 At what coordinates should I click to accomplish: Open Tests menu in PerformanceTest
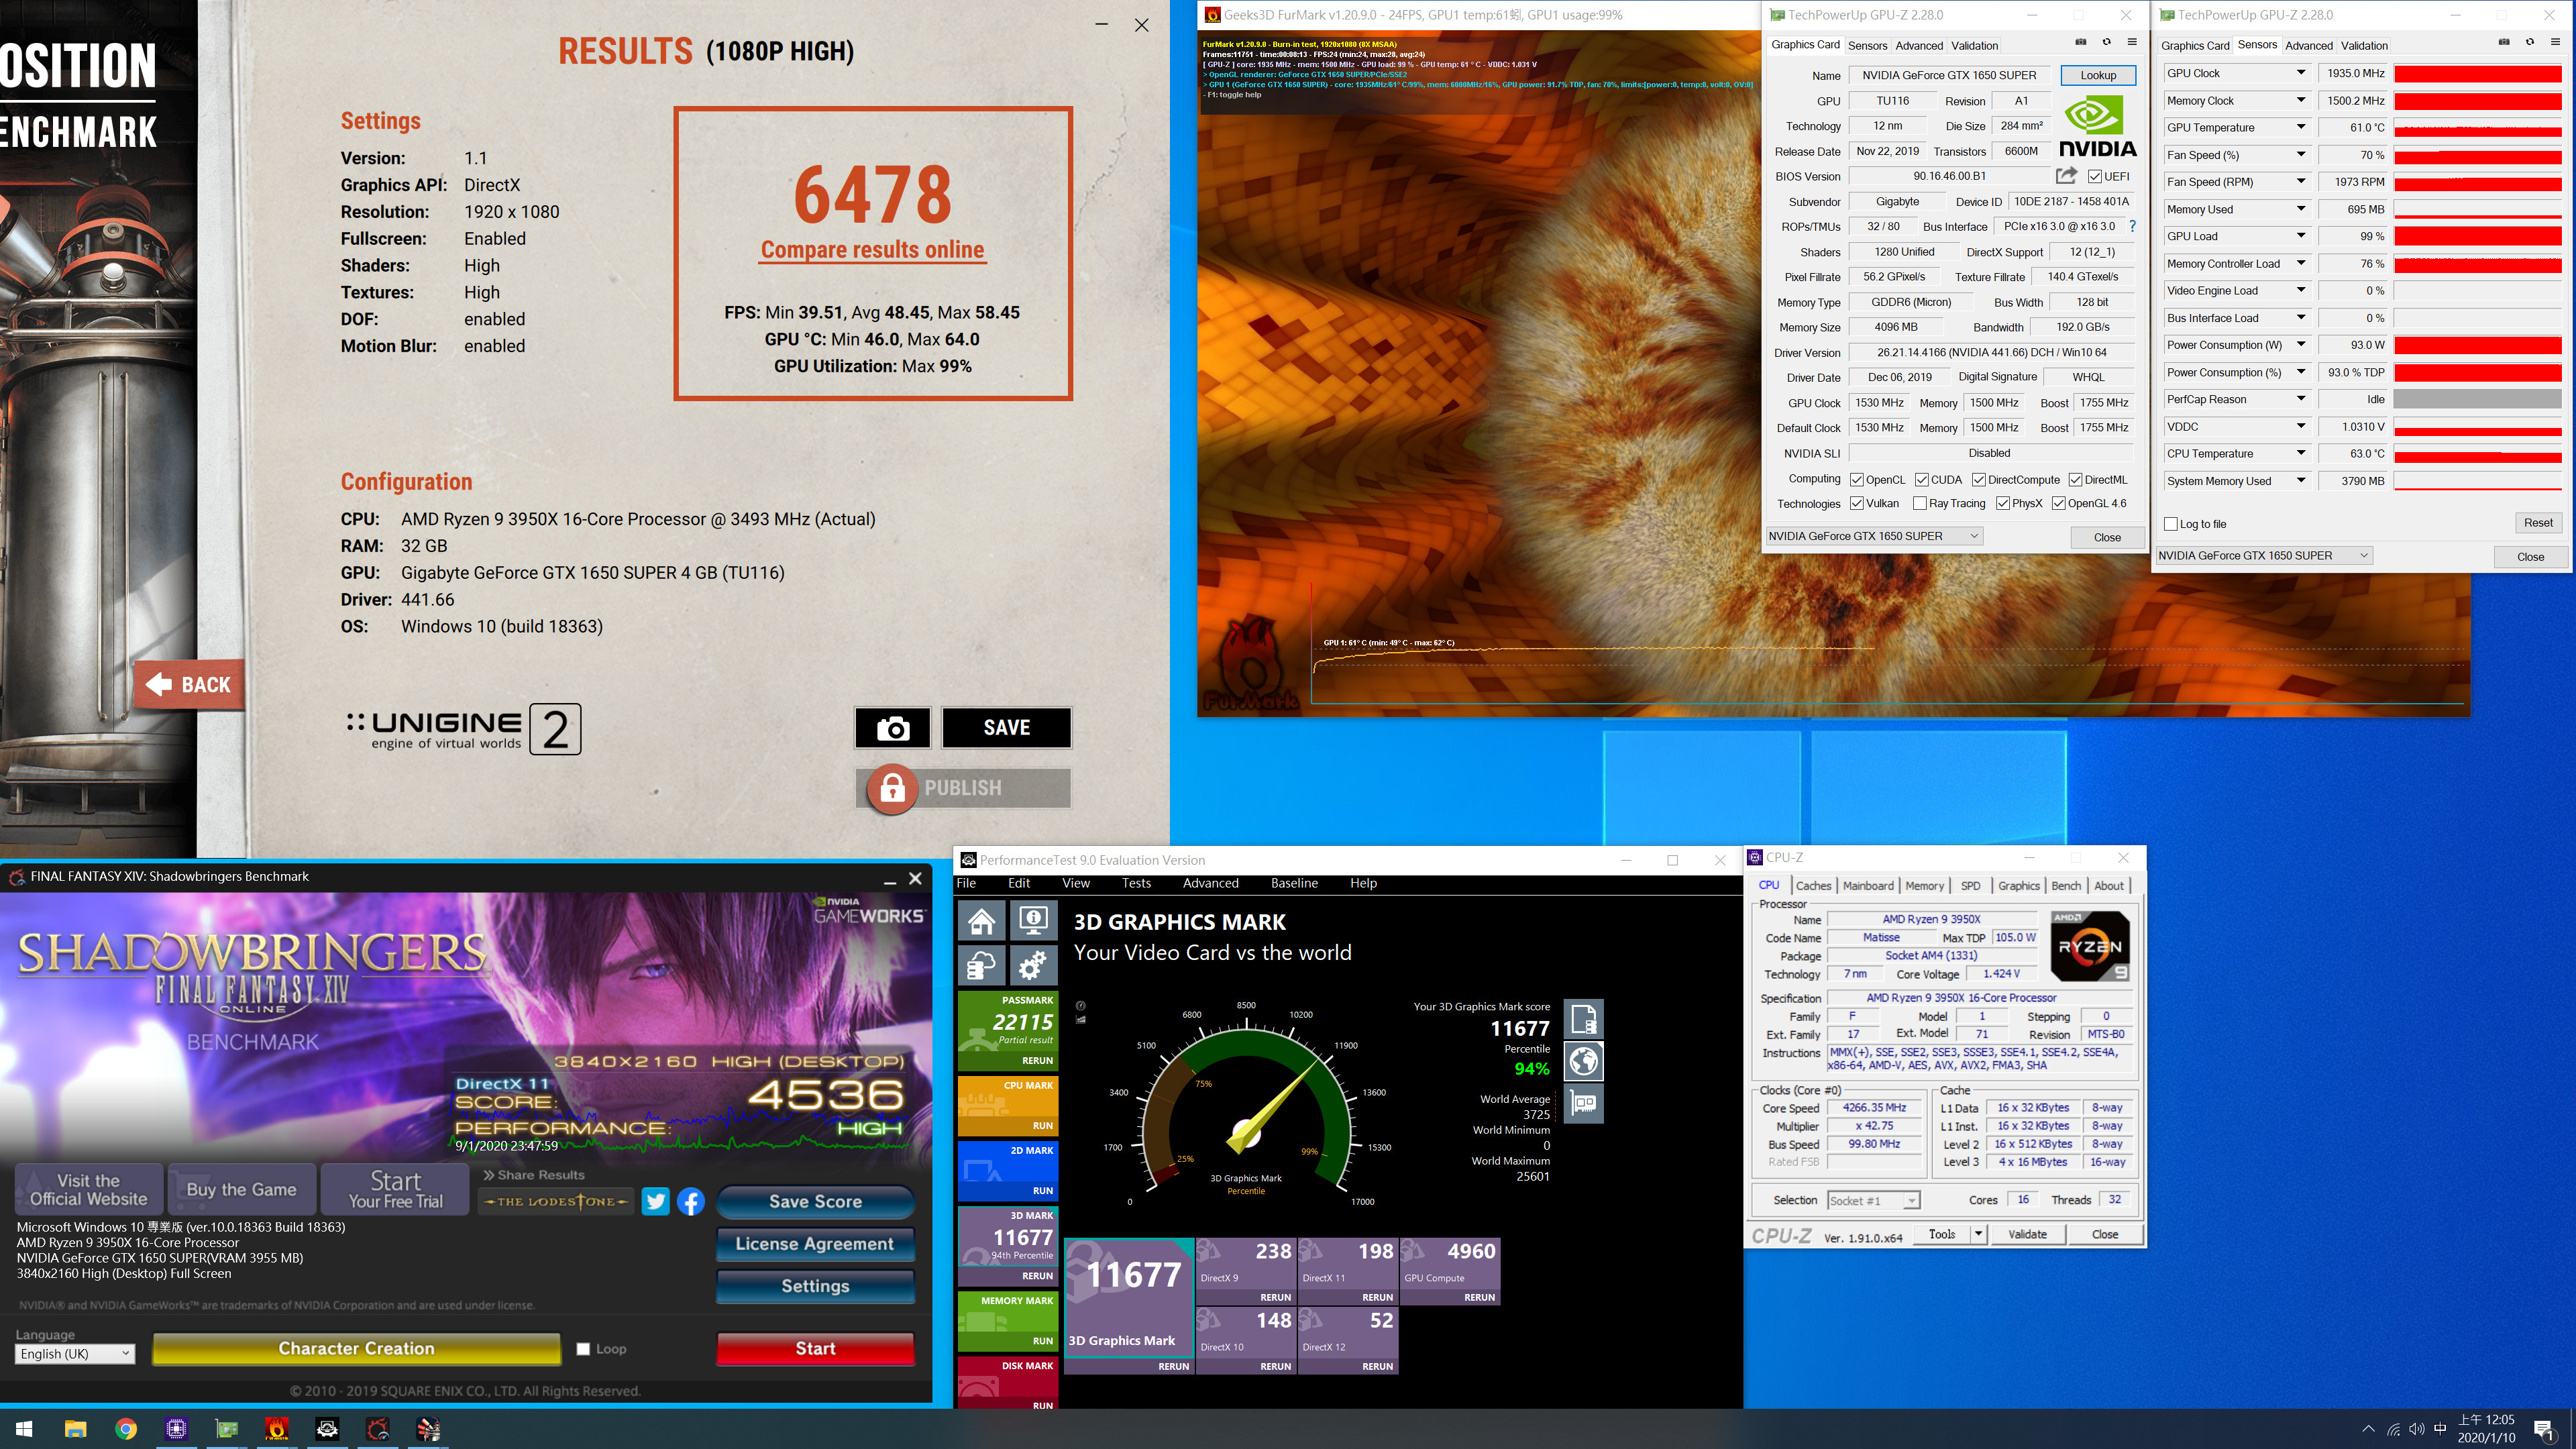[1136, 883]
